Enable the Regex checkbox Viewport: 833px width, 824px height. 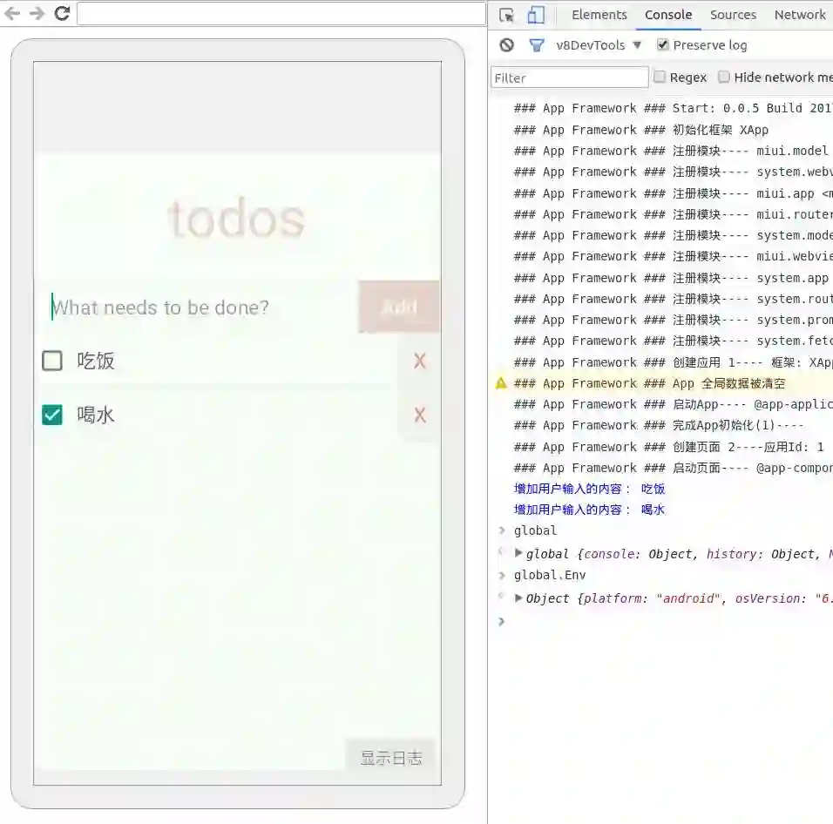click(x=660, y=77)
